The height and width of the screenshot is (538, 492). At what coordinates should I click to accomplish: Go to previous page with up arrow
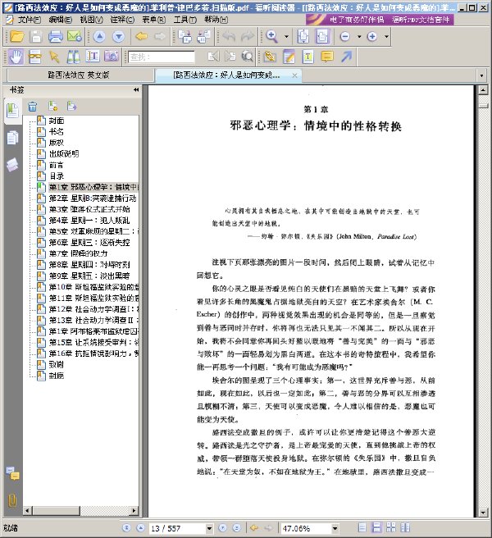pyautogui.click(x=99, y=36)
